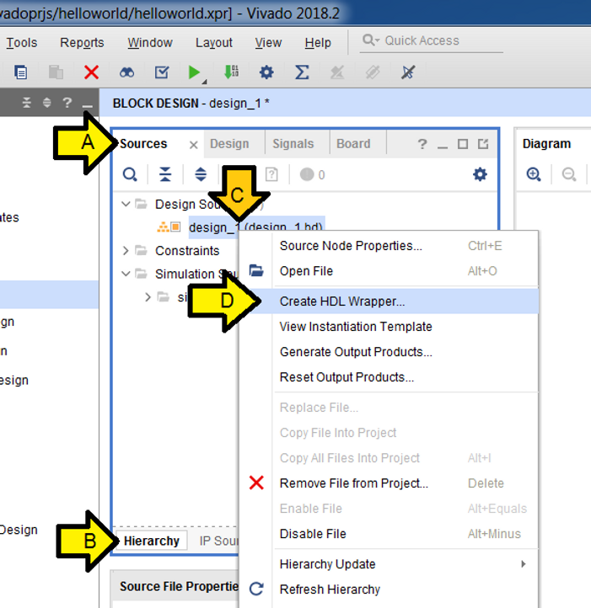Close the Sources tab
The width and height of the screenshot is (591, 608).
(193, 145)
